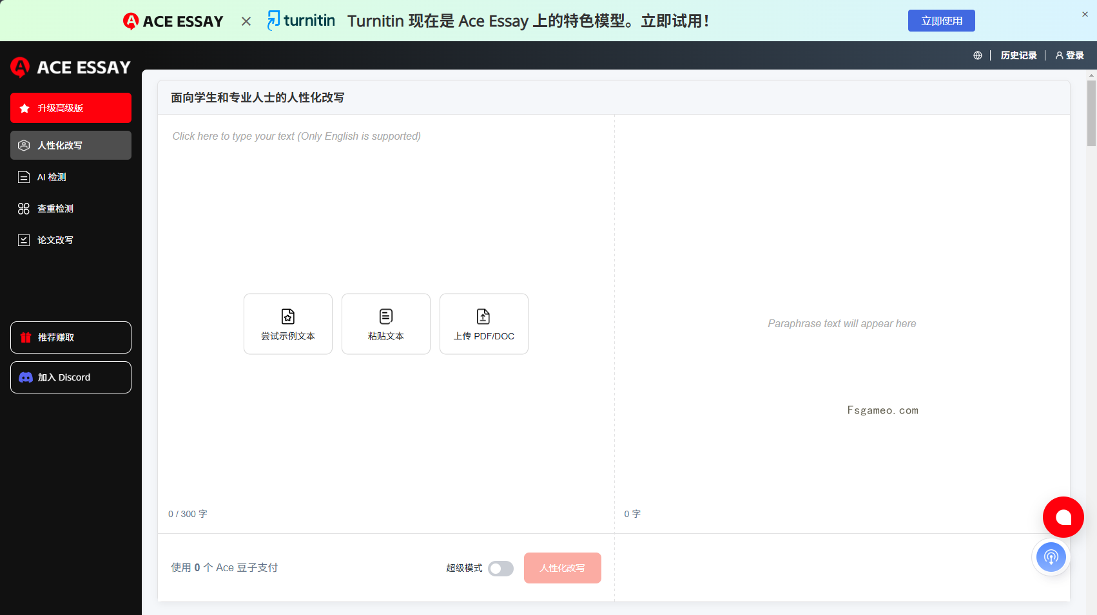Viewport: 1097px width, 615px height.
Task: Click the output '0 字' counter
Action: click(x=632, y=514)
